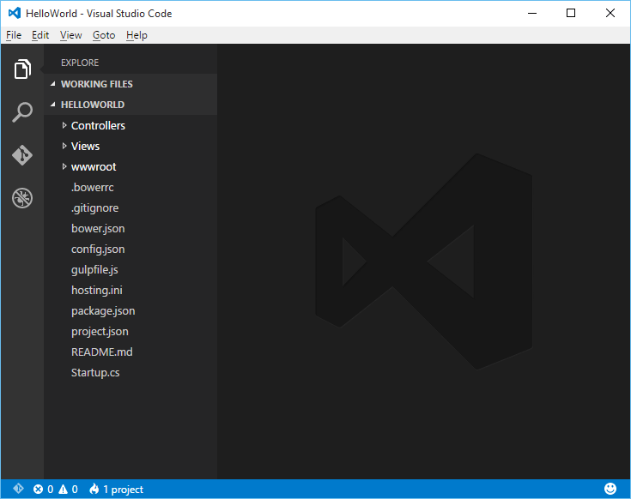Viewport: 631px width, 499px height.
Task: Minimize the Visual Studio Code window
Action: click(532, 13)
